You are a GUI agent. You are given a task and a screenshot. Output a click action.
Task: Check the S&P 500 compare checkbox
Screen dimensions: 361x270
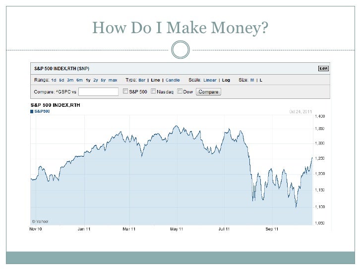125,91
